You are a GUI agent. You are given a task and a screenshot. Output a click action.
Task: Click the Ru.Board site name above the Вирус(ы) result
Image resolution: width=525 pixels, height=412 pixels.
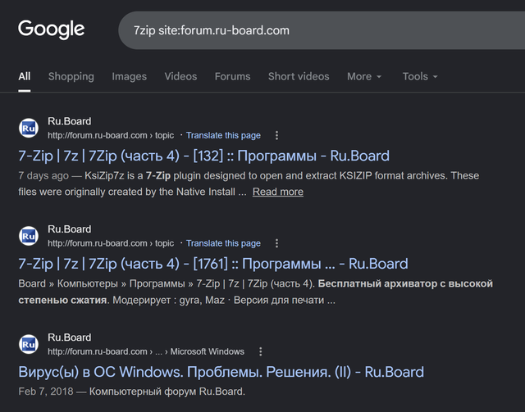[x=69, y=337]
